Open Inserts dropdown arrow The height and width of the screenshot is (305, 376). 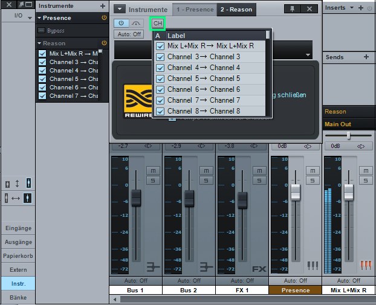coord(352,8)
